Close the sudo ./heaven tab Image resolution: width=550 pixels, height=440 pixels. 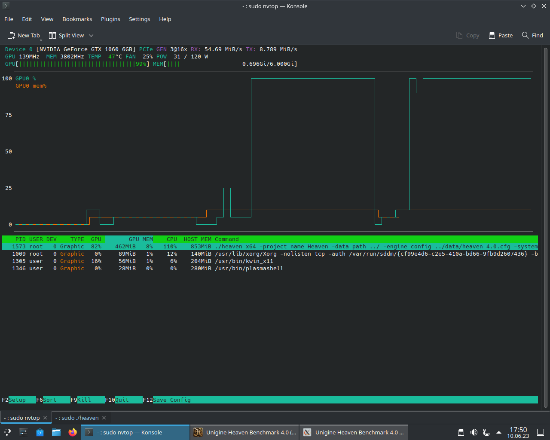[x=104, y=418]
